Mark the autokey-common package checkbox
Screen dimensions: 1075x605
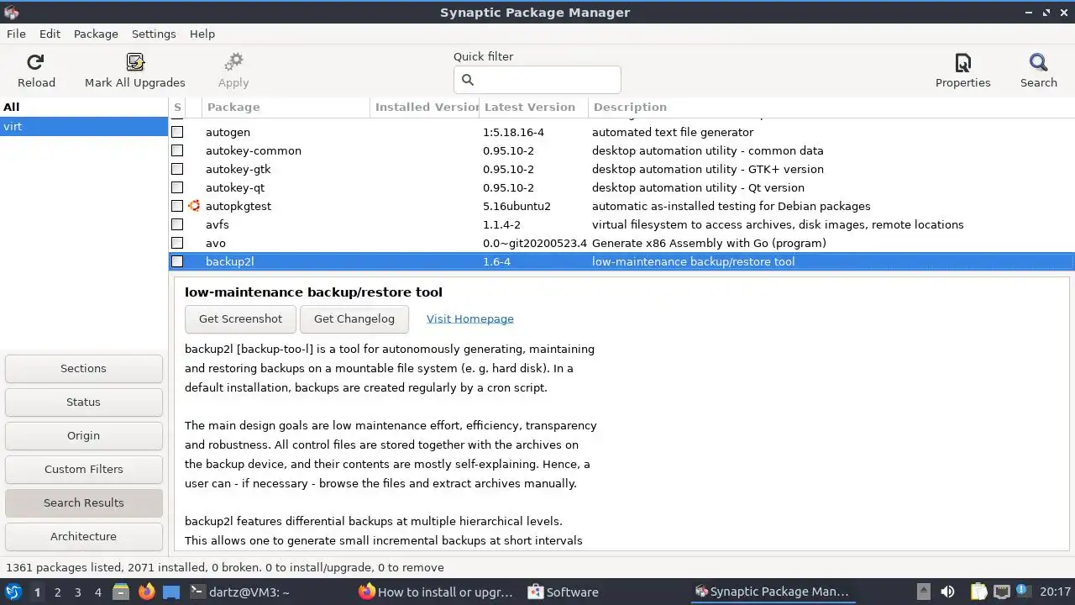coord(177,150)
